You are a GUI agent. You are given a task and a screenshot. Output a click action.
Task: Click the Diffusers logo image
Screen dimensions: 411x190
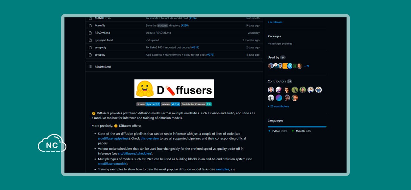pos(174,89)
